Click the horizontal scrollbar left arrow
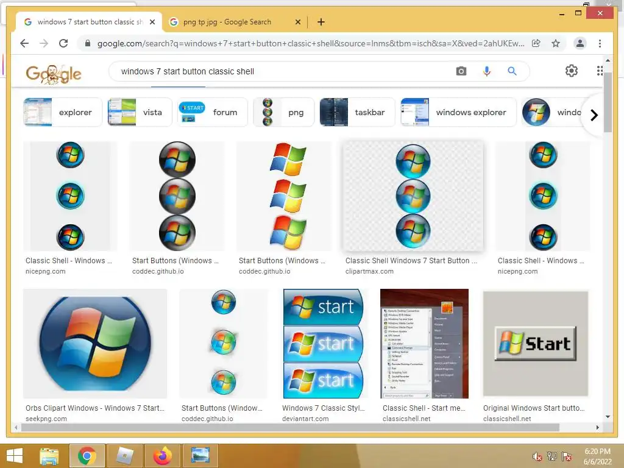 click(16, 427)
